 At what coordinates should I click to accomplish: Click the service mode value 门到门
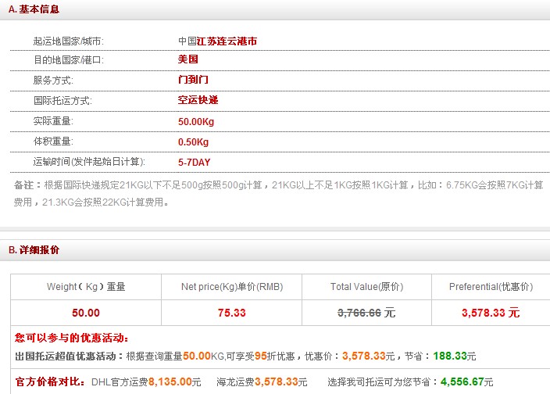pos(193,80)
